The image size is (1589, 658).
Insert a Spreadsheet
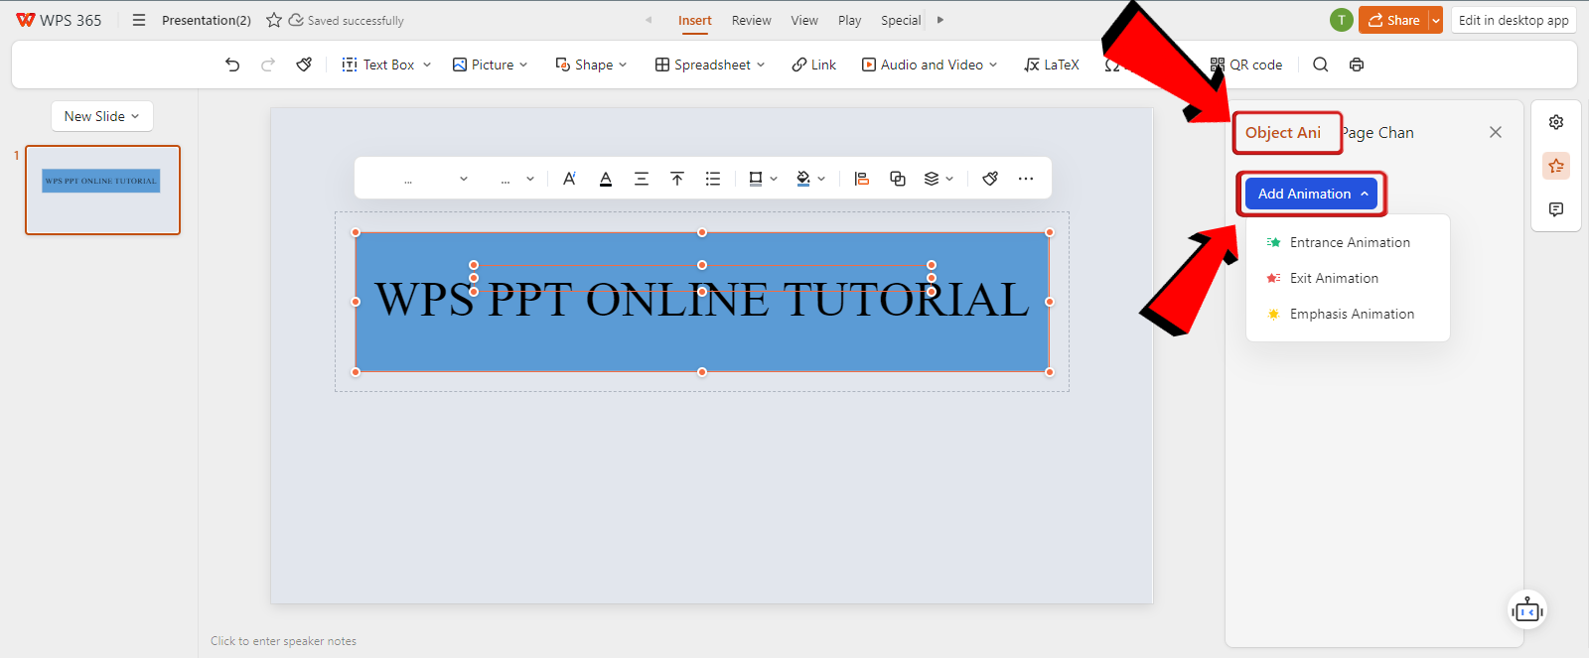point(702,65)
